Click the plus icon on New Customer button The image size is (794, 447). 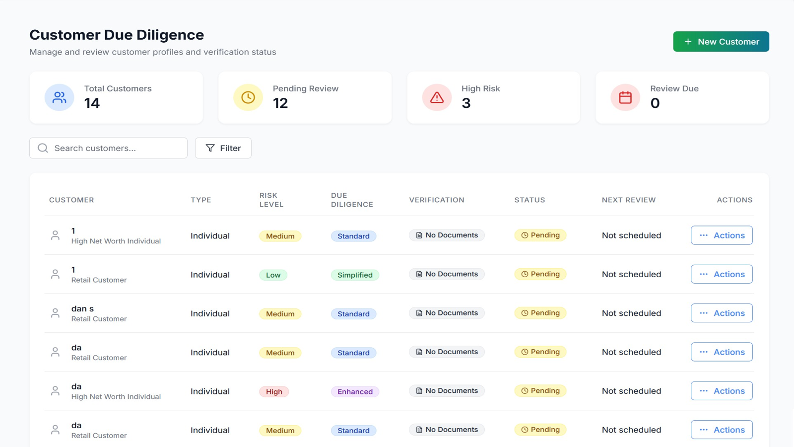click(x=687, y=41)
